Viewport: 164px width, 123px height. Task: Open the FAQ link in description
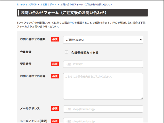[x=72, y=23]
